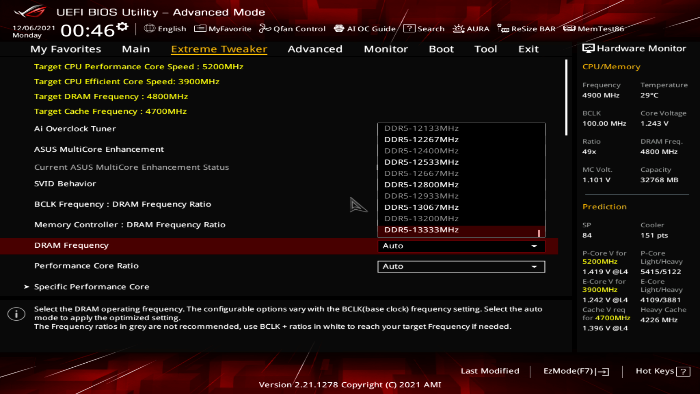The image size is (700, 394).
Task: Switch to the Advanced tab
Action: pyautogui.click(x=315, y=49)
